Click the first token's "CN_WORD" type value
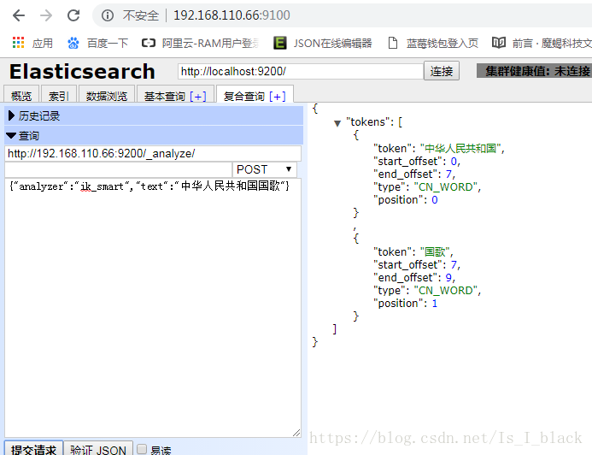The image size is (592, 455). 446,186
